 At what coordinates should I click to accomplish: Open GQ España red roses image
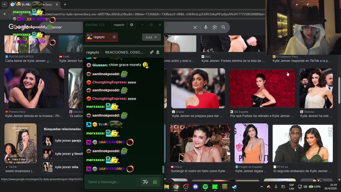262,88
